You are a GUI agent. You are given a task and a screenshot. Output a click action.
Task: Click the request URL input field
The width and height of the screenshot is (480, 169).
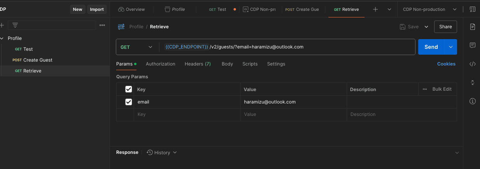(x=288, y=47)
